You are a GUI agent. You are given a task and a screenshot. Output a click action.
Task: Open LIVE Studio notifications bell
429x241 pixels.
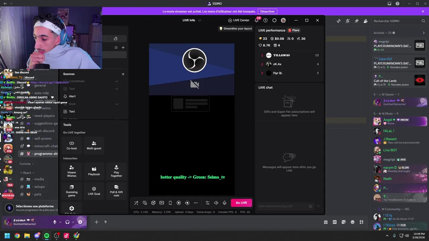click(257, 20)
